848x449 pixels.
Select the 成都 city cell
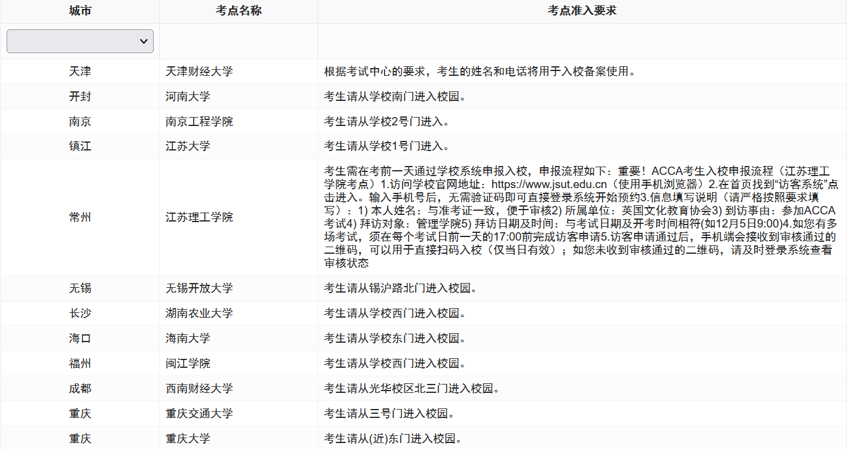coord(80,389)
